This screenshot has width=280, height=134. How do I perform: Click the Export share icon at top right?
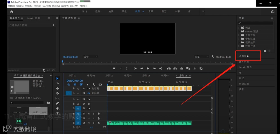pyautogui.click(x=273, y=12)
